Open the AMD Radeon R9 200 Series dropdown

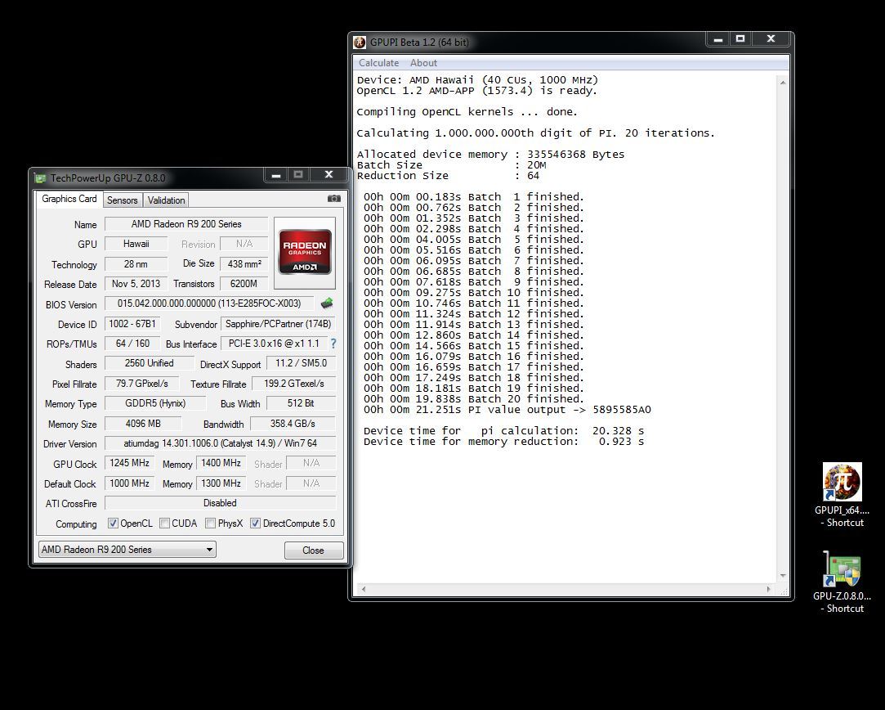[127, 549]
